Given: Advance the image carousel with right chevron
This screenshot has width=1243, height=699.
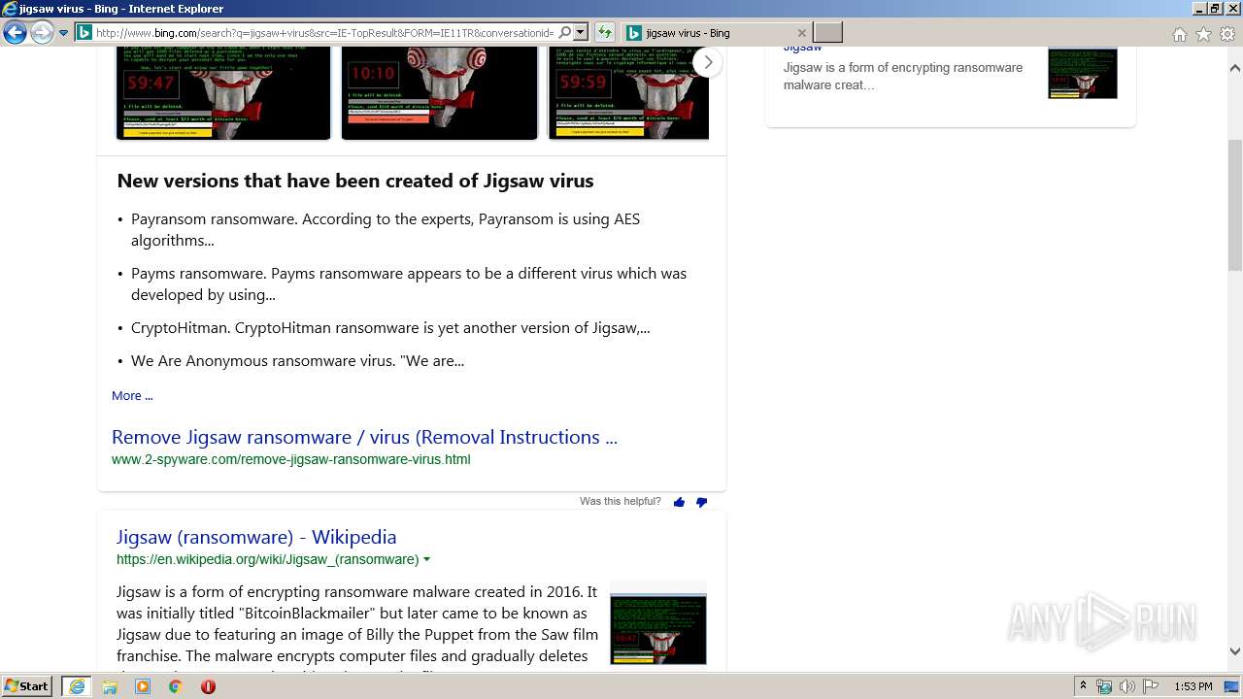Looking at the screenshot, I should point(708,62).
